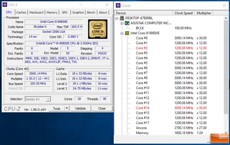The width and height of the screenshot is (230, 145).
Task: Switch to the Bench tab
Action: click(x=91, y=12)
